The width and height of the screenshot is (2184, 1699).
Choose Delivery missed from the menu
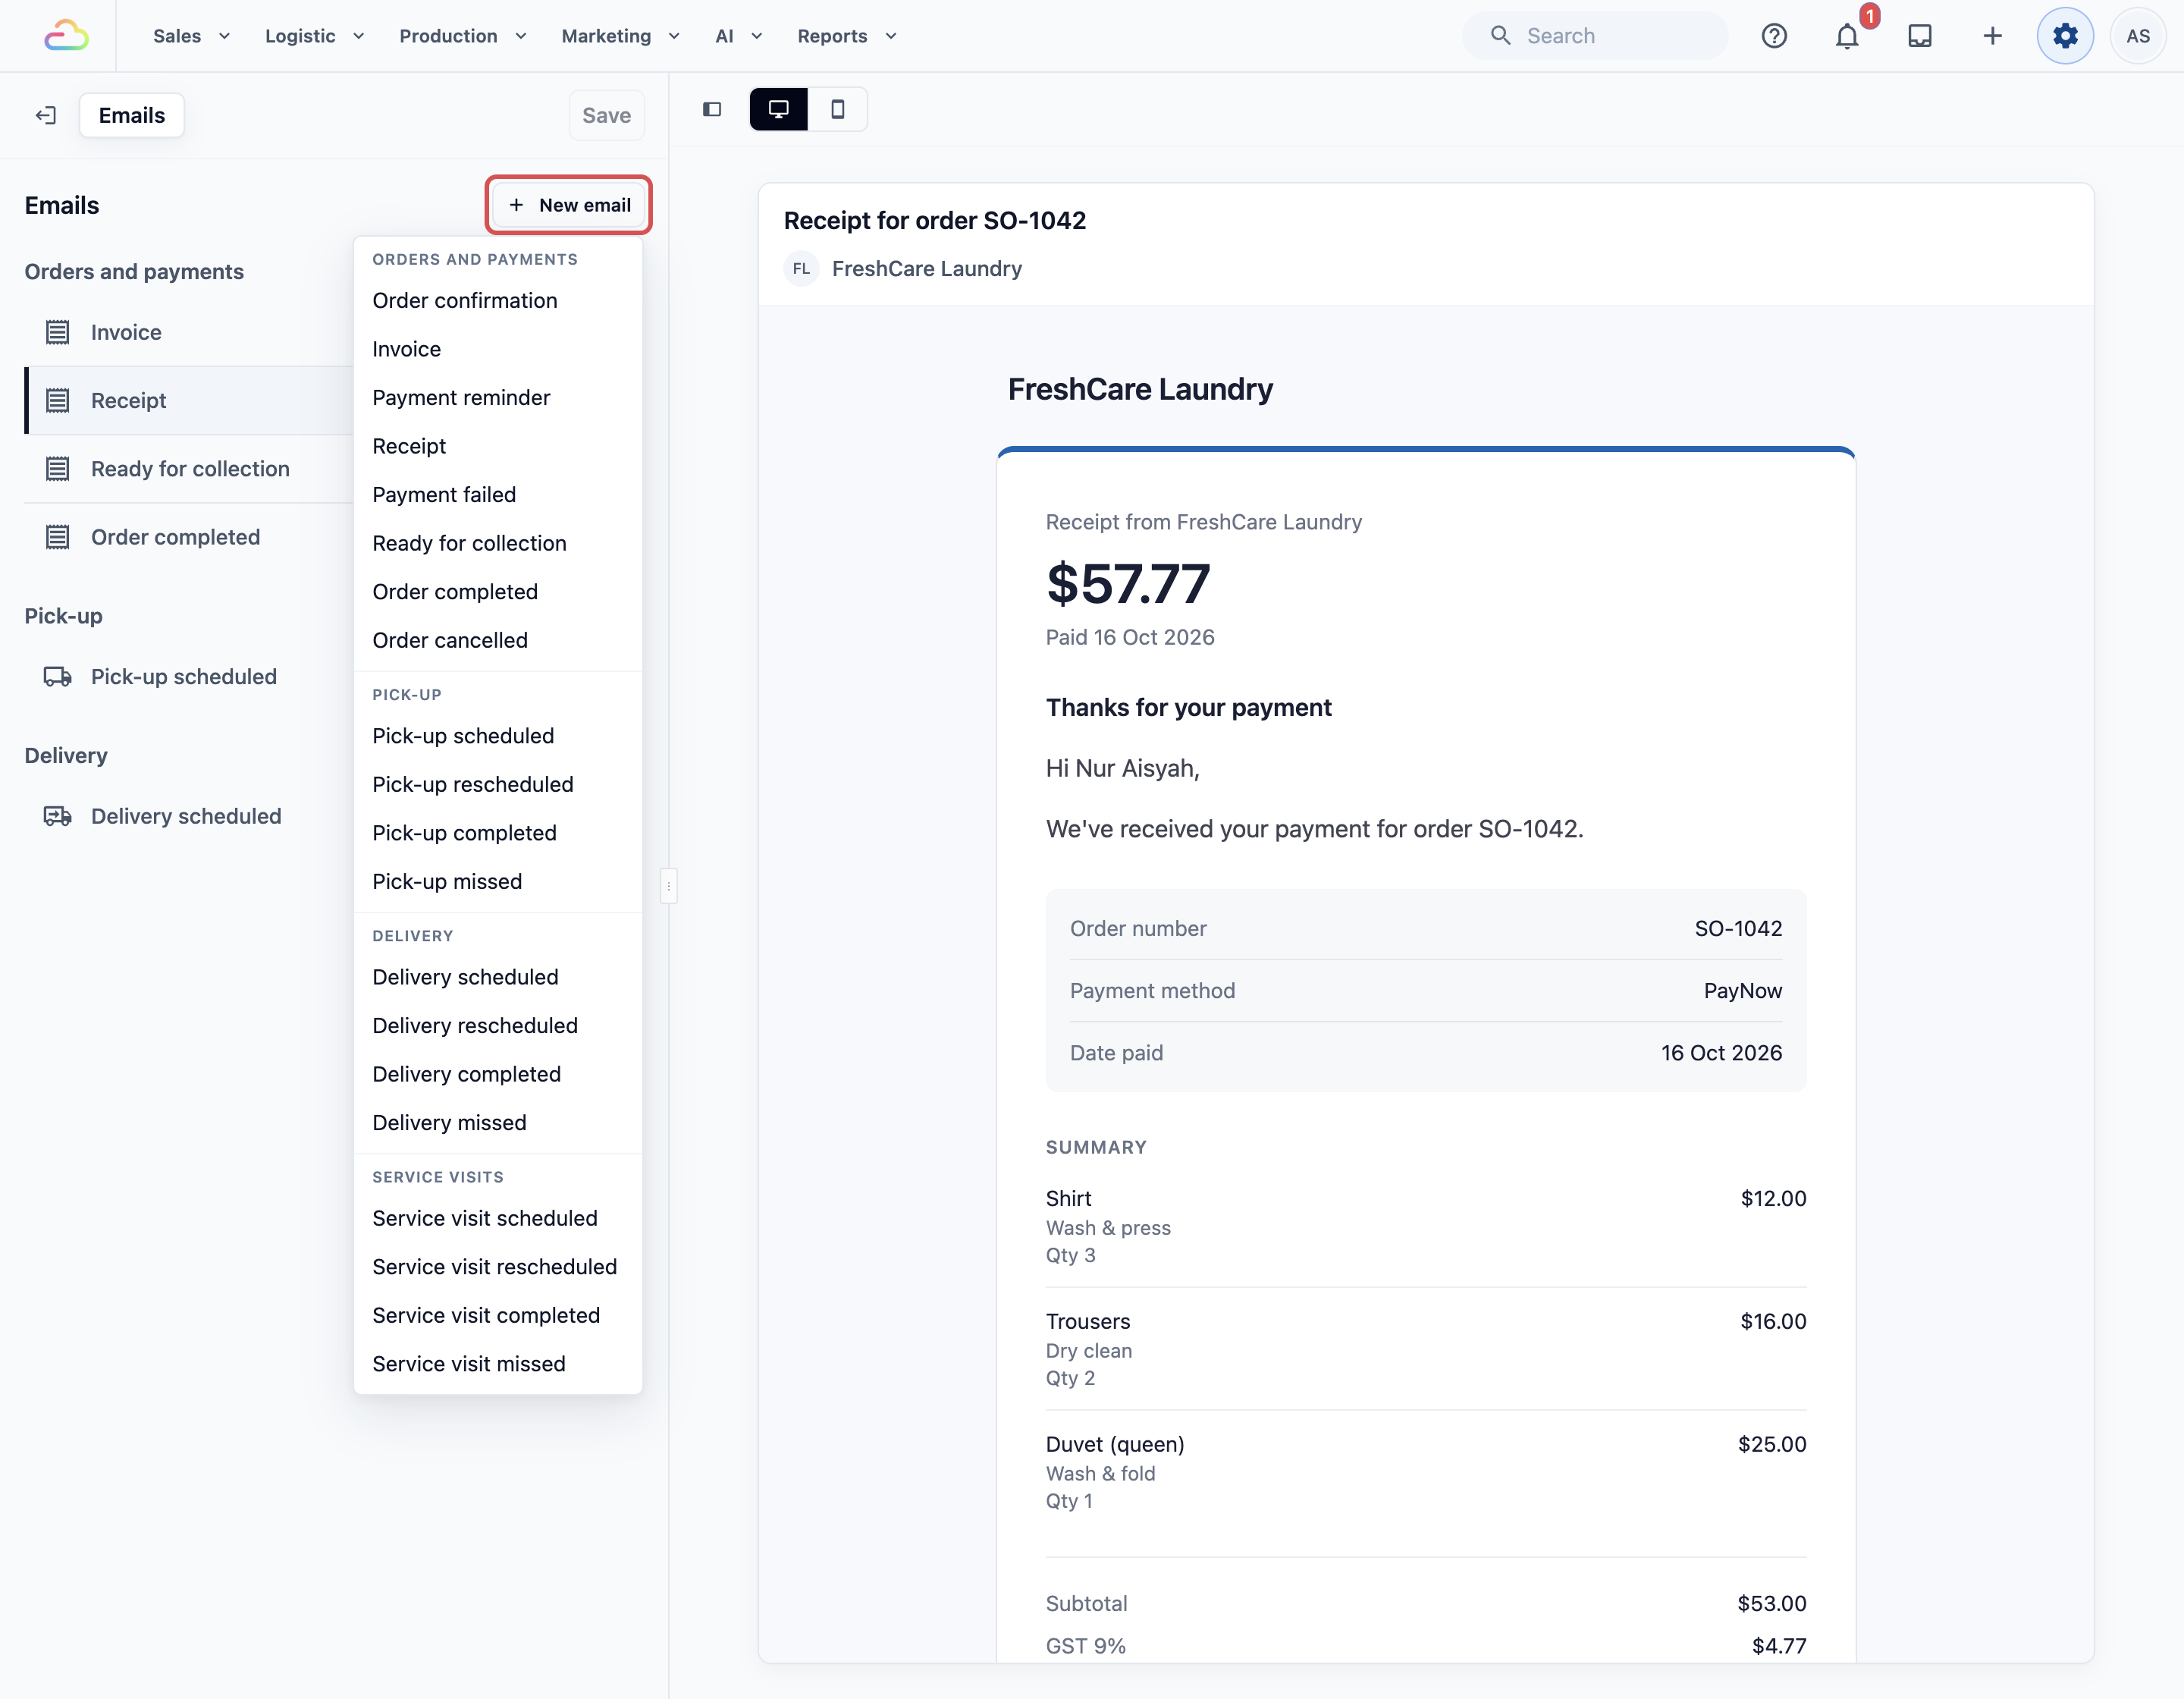click(x=498, y=1122)
